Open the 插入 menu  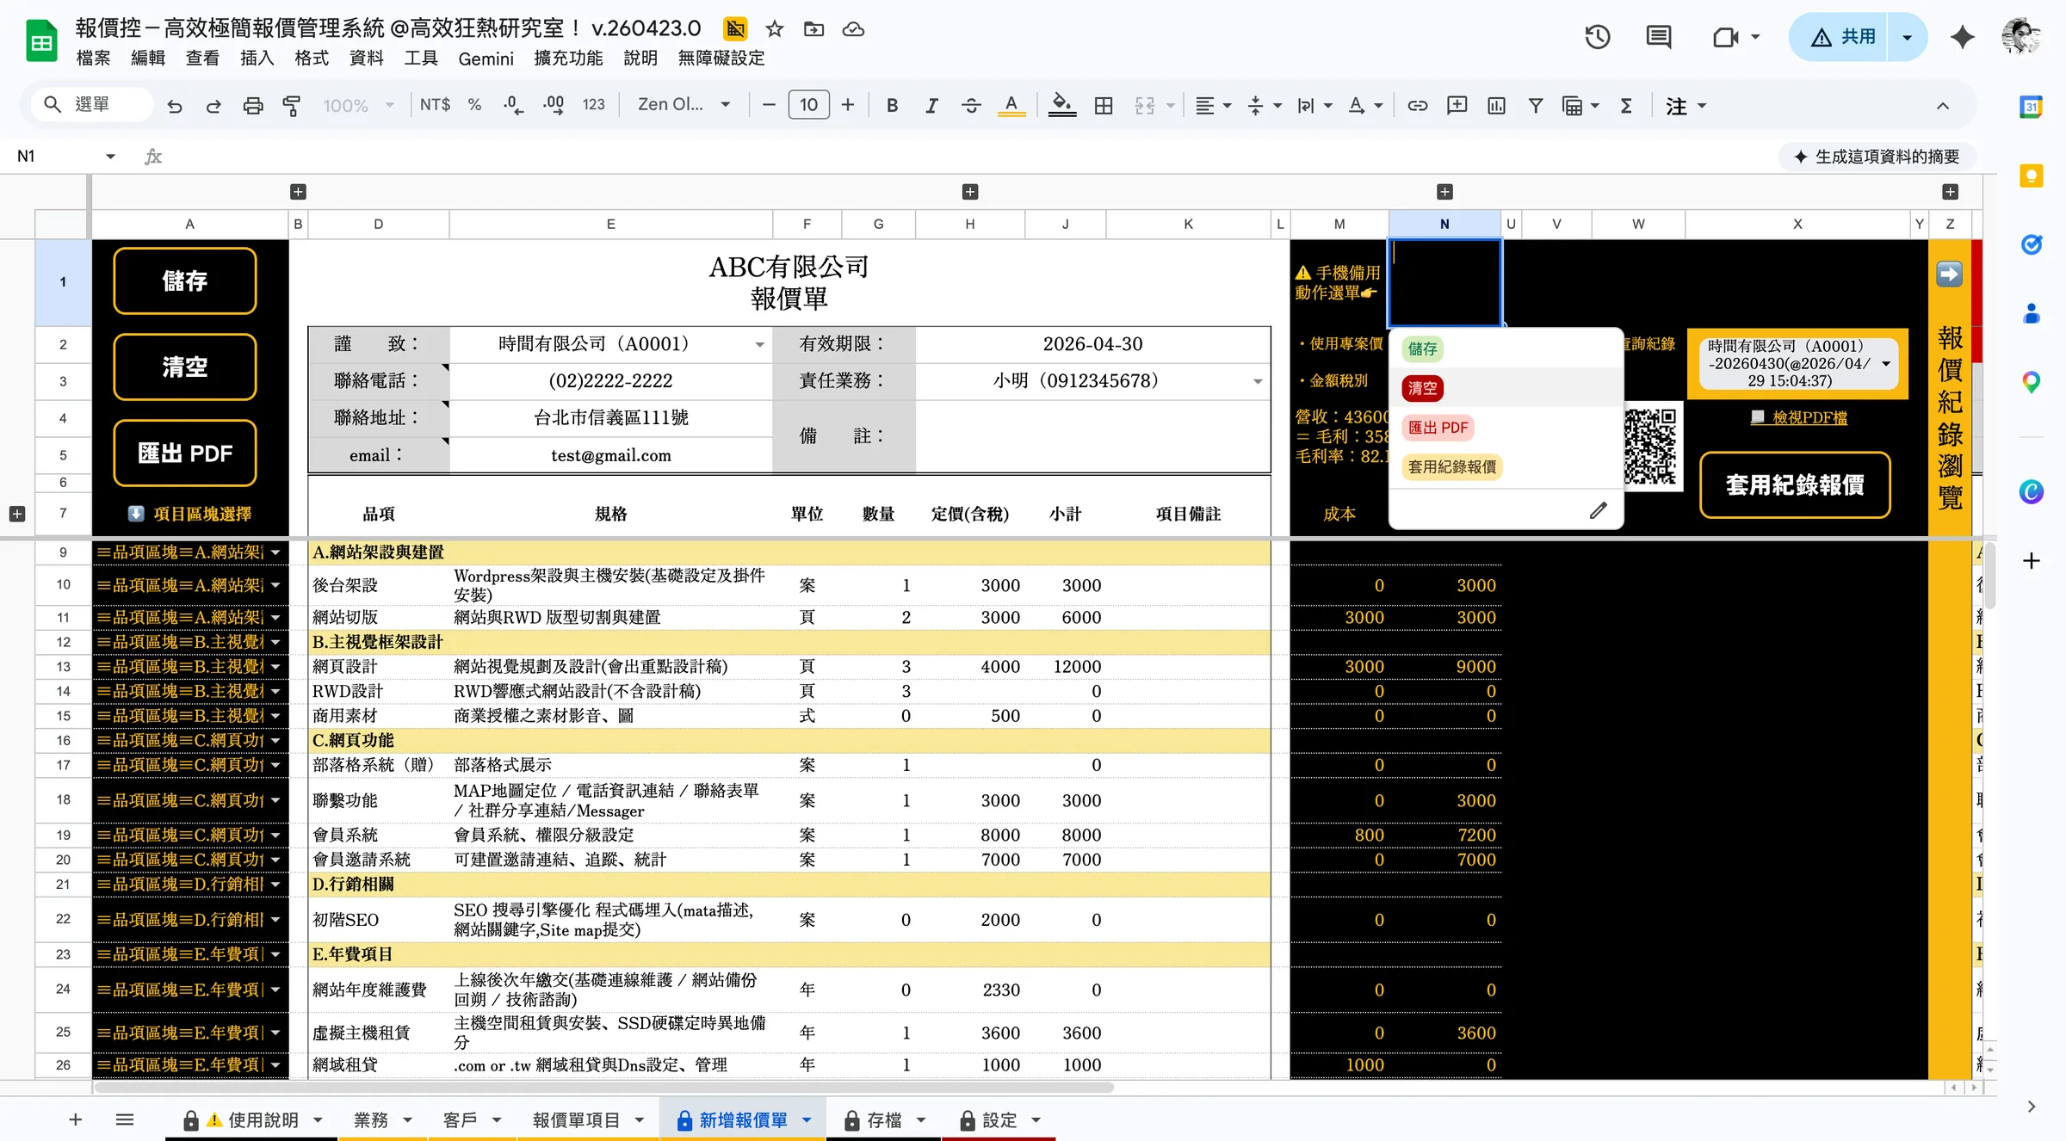[x=257, y=58]
